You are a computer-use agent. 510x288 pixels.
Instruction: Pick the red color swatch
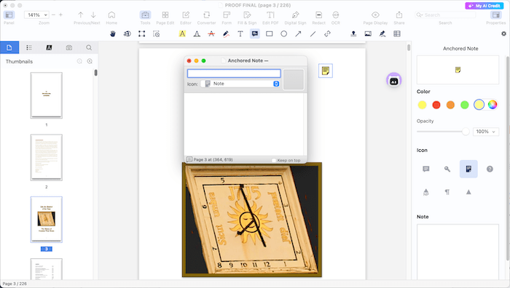(436, 105)
